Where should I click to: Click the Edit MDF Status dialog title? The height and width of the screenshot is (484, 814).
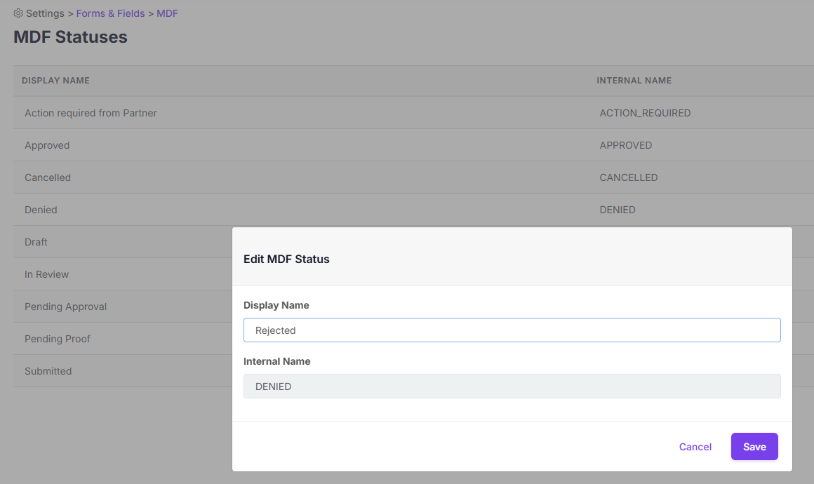[286, 259]
